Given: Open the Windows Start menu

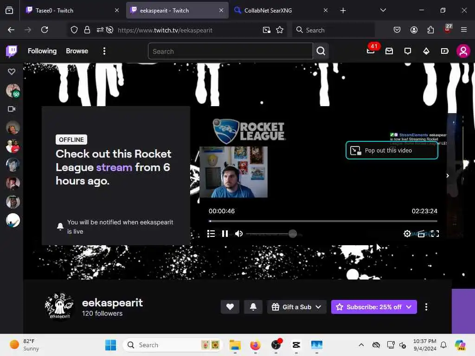Looking at the screenshot, I should pyautogui.click(x=110, y=345).
